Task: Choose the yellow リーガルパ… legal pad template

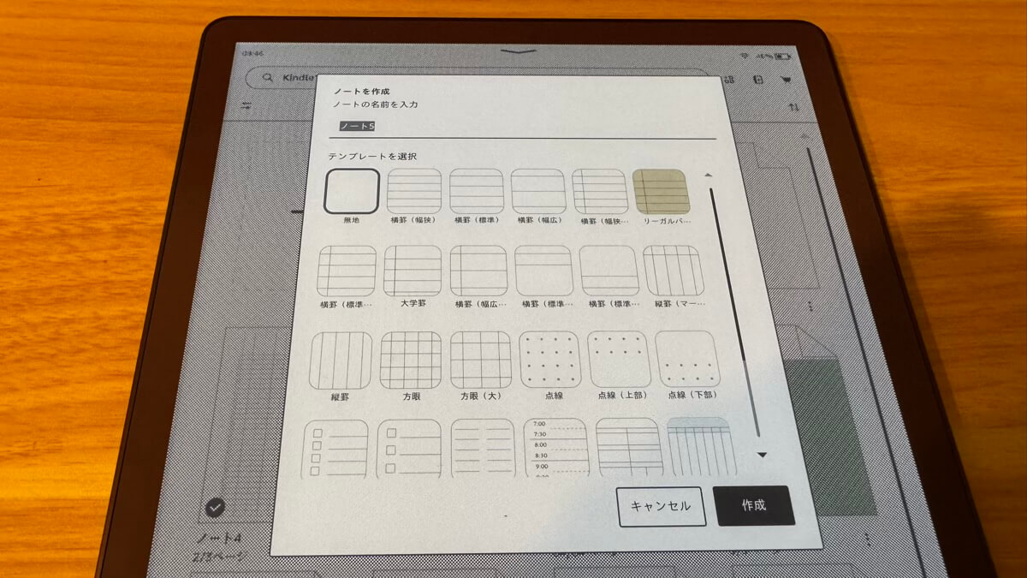Action: [662, 190]
